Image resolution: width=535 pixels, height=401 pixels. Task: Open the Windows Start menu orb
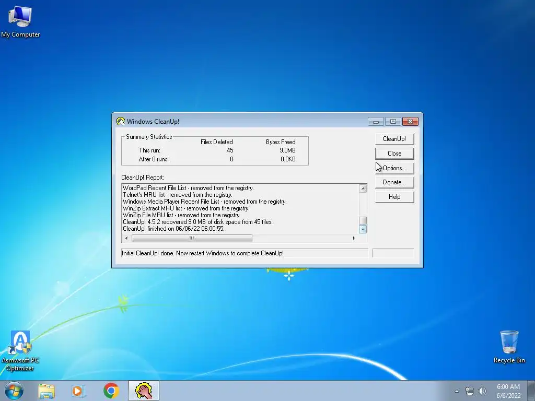pyautogui.click(x=14, y=391)
